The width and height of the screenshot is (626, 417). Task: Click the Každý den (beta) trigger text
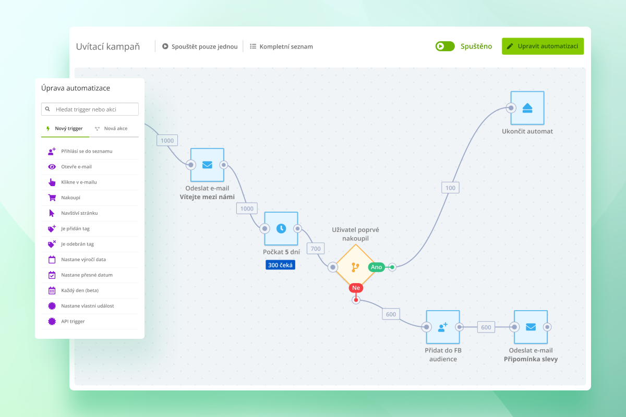point(80,290)
